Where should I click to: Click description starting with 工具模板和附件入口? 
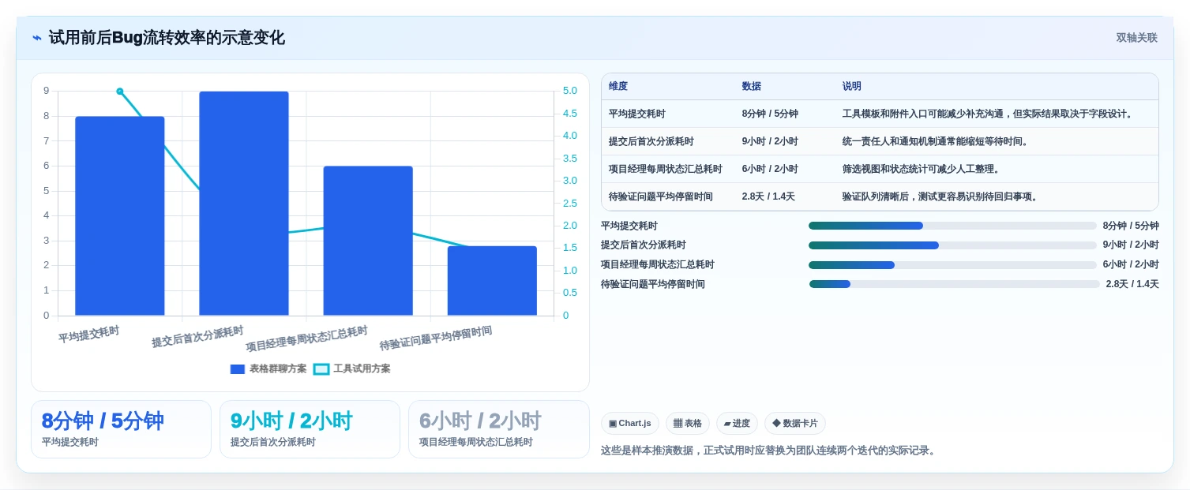pyautogui.click(x=989, y=114)
